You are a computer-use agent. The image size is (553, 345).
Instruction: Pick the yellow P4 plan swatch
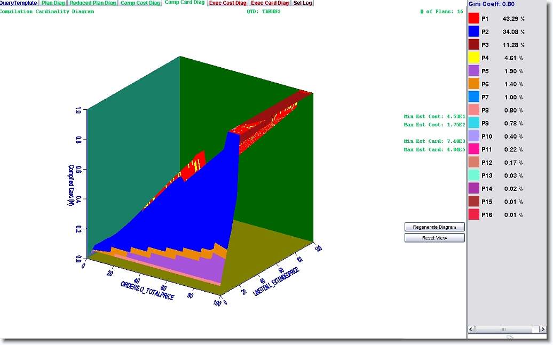(473, 58)
